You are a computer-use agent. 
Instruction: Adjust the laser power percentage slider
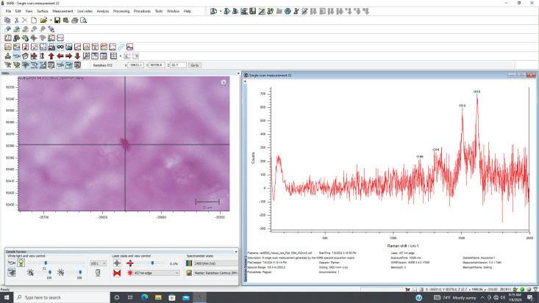(152, 263)
